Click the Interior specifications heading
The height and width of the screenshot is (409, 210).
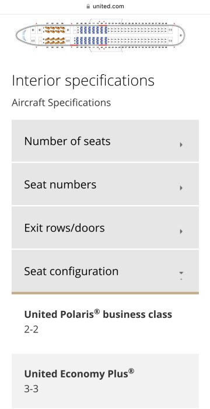83,81
